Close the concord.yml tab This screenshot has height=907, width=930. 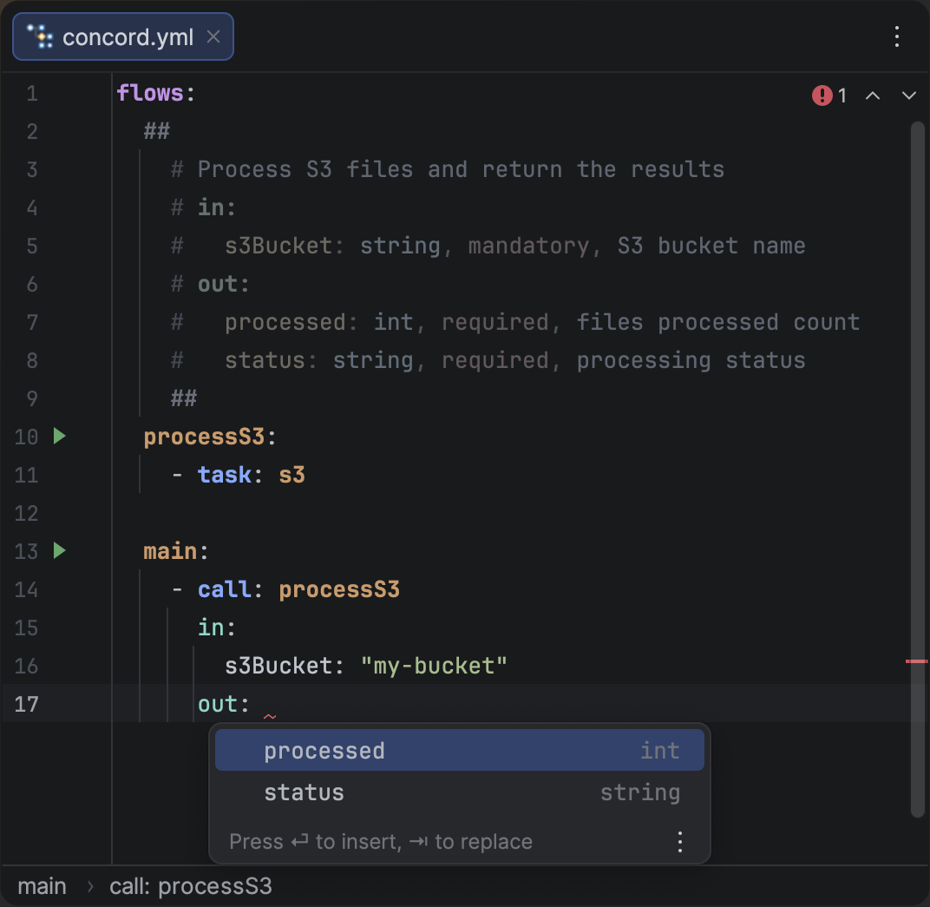[x=213, y=36]
